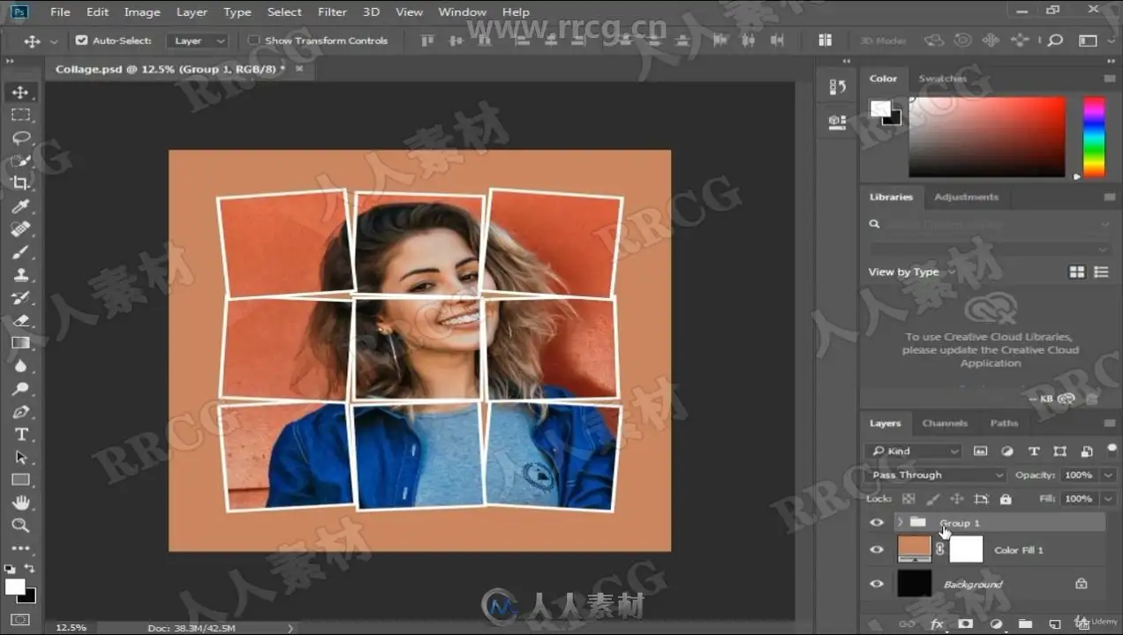The image size is (1123, 635).
Task: Hide the Color Fill 1 layer
Action: [x=877, y=549]
